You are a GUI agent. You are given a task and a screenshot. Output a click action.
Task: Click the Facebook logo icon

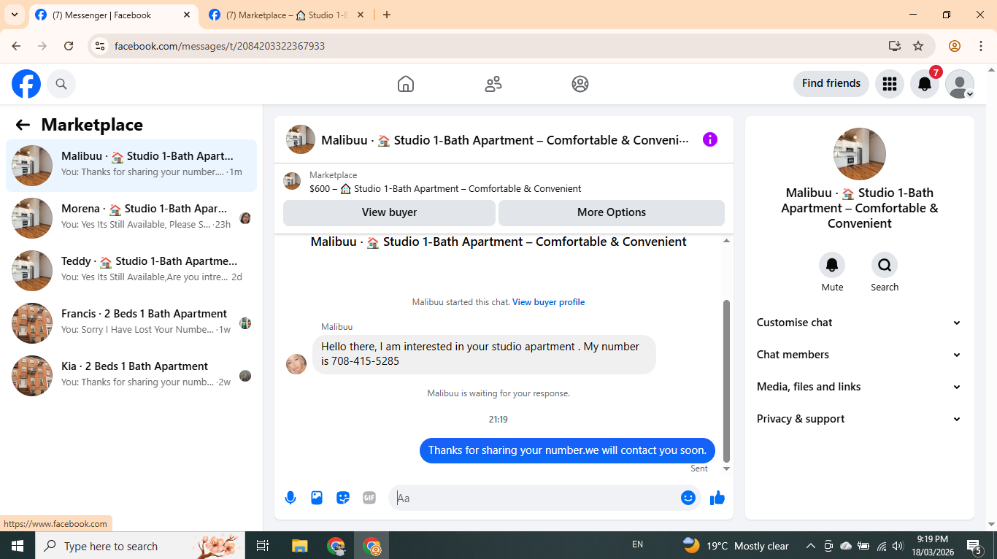[26, 84]
